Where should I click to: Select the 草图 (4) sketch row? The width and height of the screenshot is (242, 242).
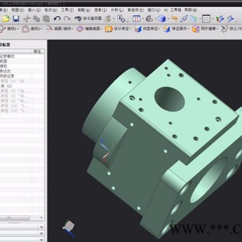22,96
